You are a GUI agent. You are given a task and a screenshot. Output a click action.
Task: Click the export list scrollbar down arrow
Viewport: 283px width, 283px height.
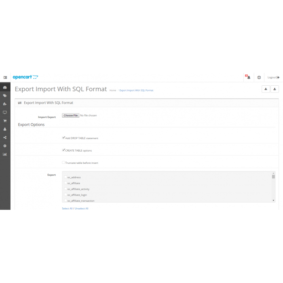pos(273,200)
